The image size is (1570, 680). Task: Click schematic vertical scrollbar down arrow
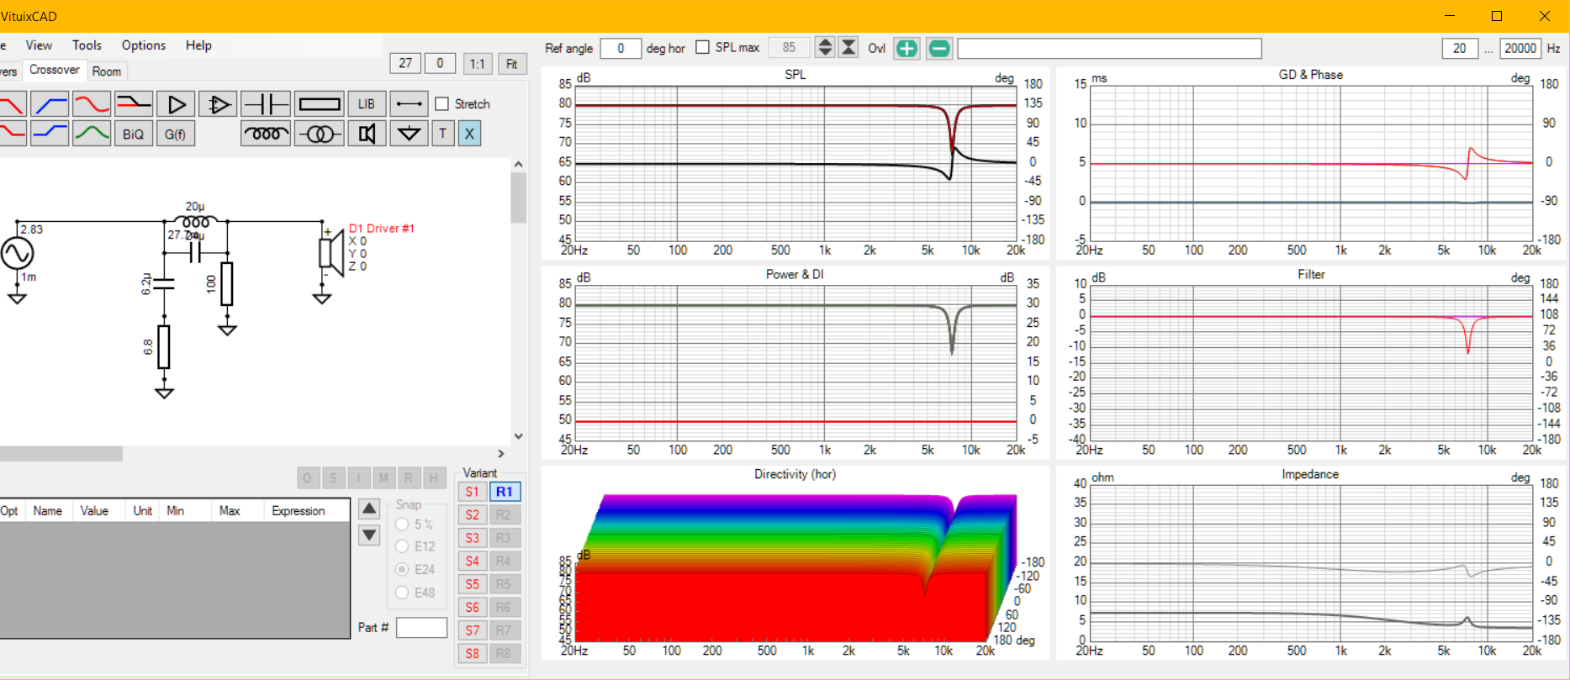[x=518, y=436]
